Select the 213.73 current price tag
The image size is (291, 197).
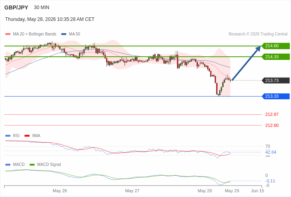[276, 80]
